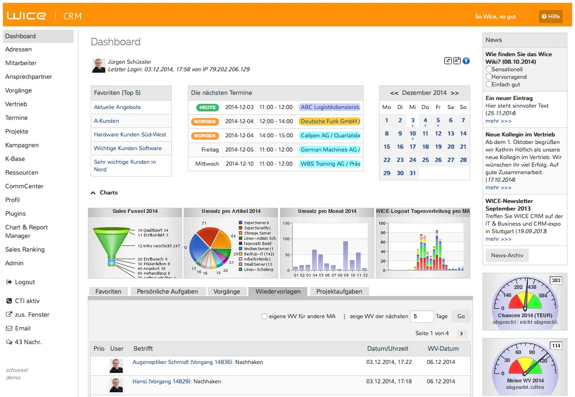Screen dimensions: 575x397
Task: Open Mitarbeiter in the sidebar
Action: pyautogui.click(x=21, y=63)
